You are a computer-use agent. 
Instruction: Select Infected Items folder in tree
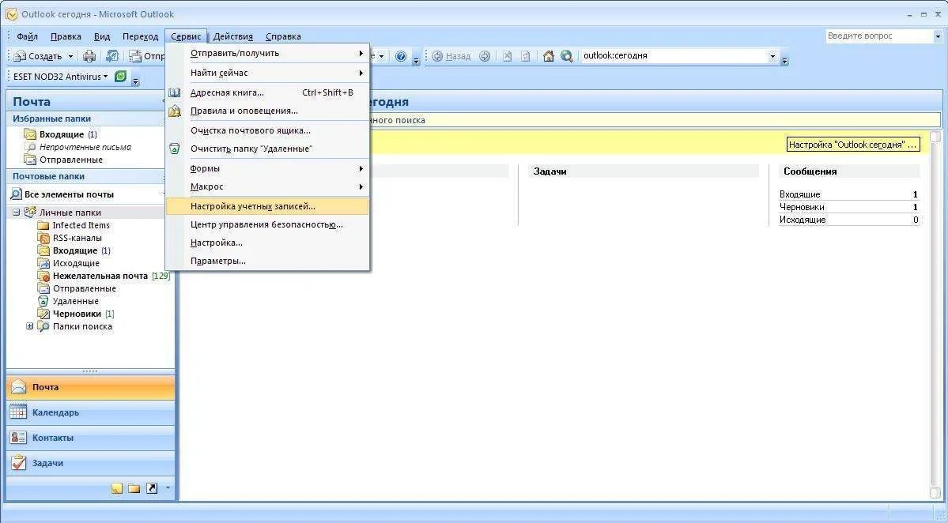point(81,225)
